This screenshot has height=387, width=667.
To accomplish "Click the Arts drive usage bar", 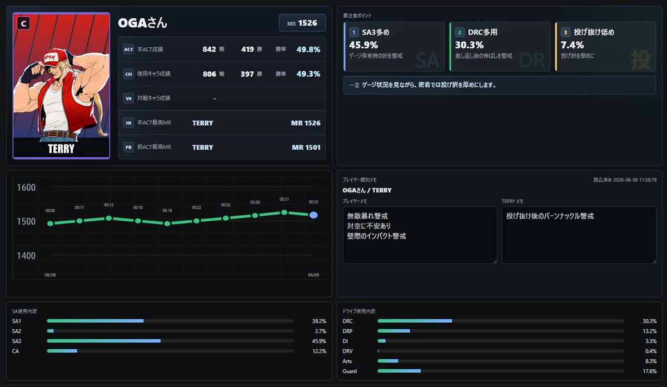I will coord(501,361).
